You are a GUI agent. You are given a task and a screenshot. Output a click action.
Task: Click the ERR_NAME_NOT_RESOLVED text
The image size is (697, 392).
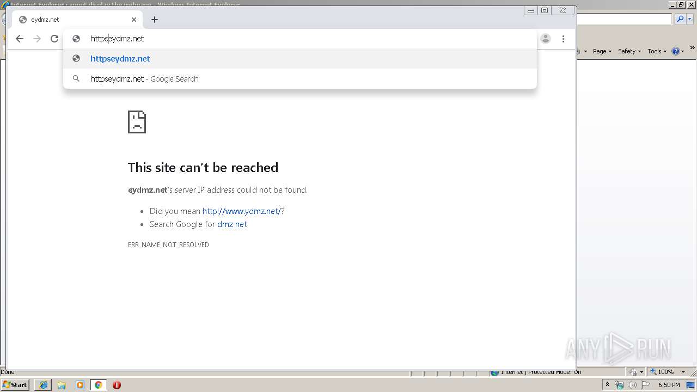click(168, 245)
